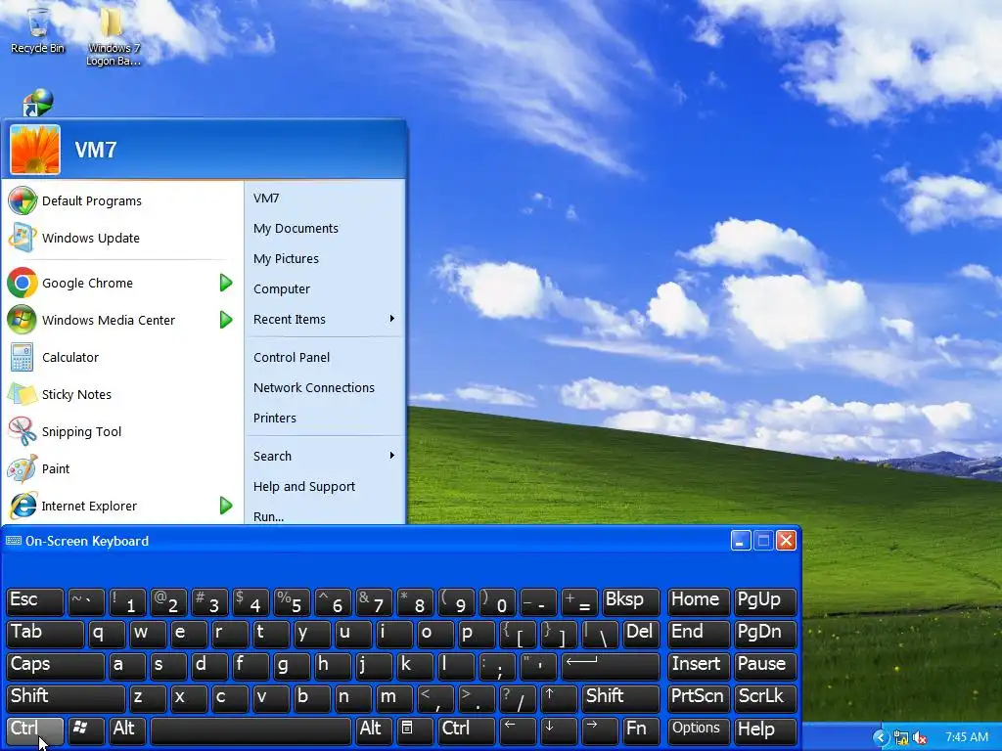Toggle the right Ctrl key on the keyboard
The height and width of the screenshot is (751, 1002).
click(467, 729)
